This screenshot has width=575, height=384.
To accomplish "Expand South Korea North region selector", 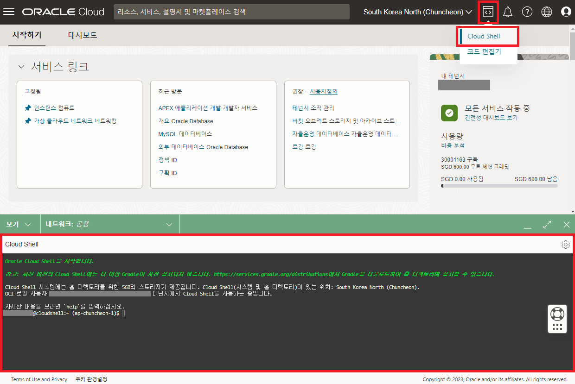I will coord(417,12).
